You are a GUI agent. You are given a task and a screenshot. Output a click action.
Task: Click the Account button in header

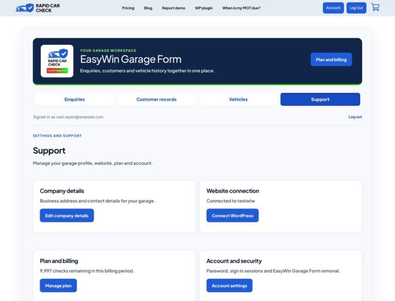click(333, 8)
